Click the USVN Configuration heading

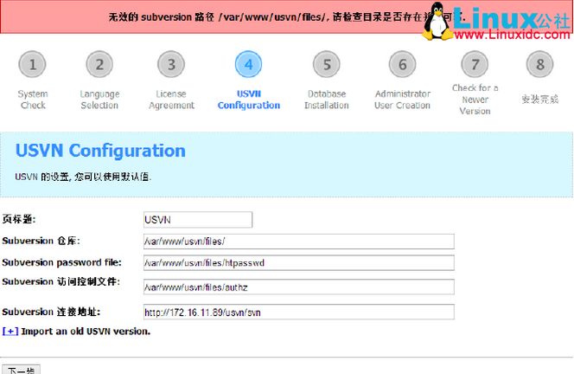pyautogui.click(x=100, y=151)
